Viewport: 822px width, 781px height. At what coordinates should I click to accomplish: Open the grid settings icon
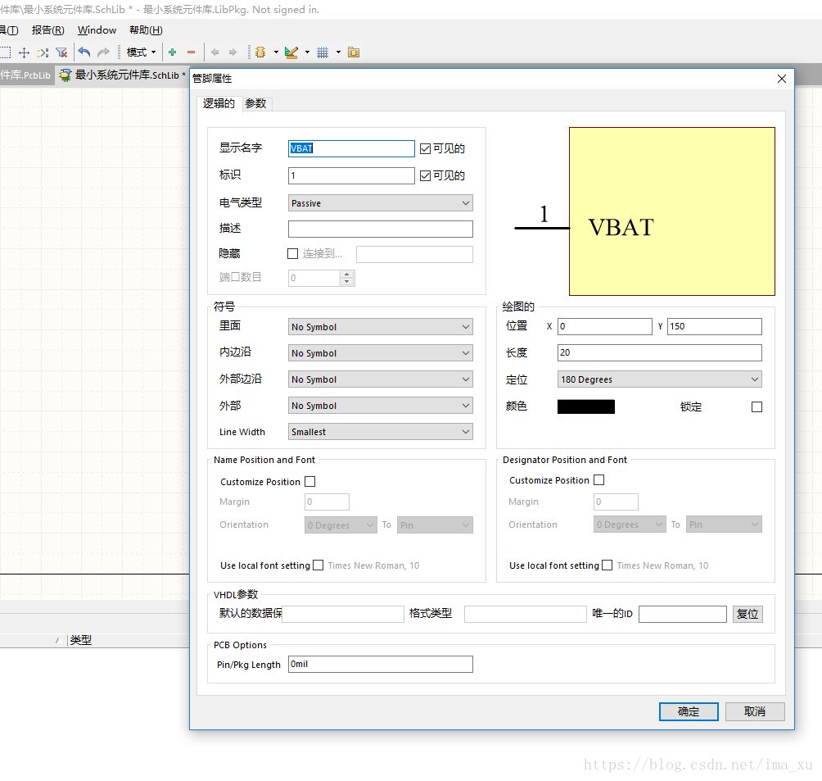click(x=323, y=52)
